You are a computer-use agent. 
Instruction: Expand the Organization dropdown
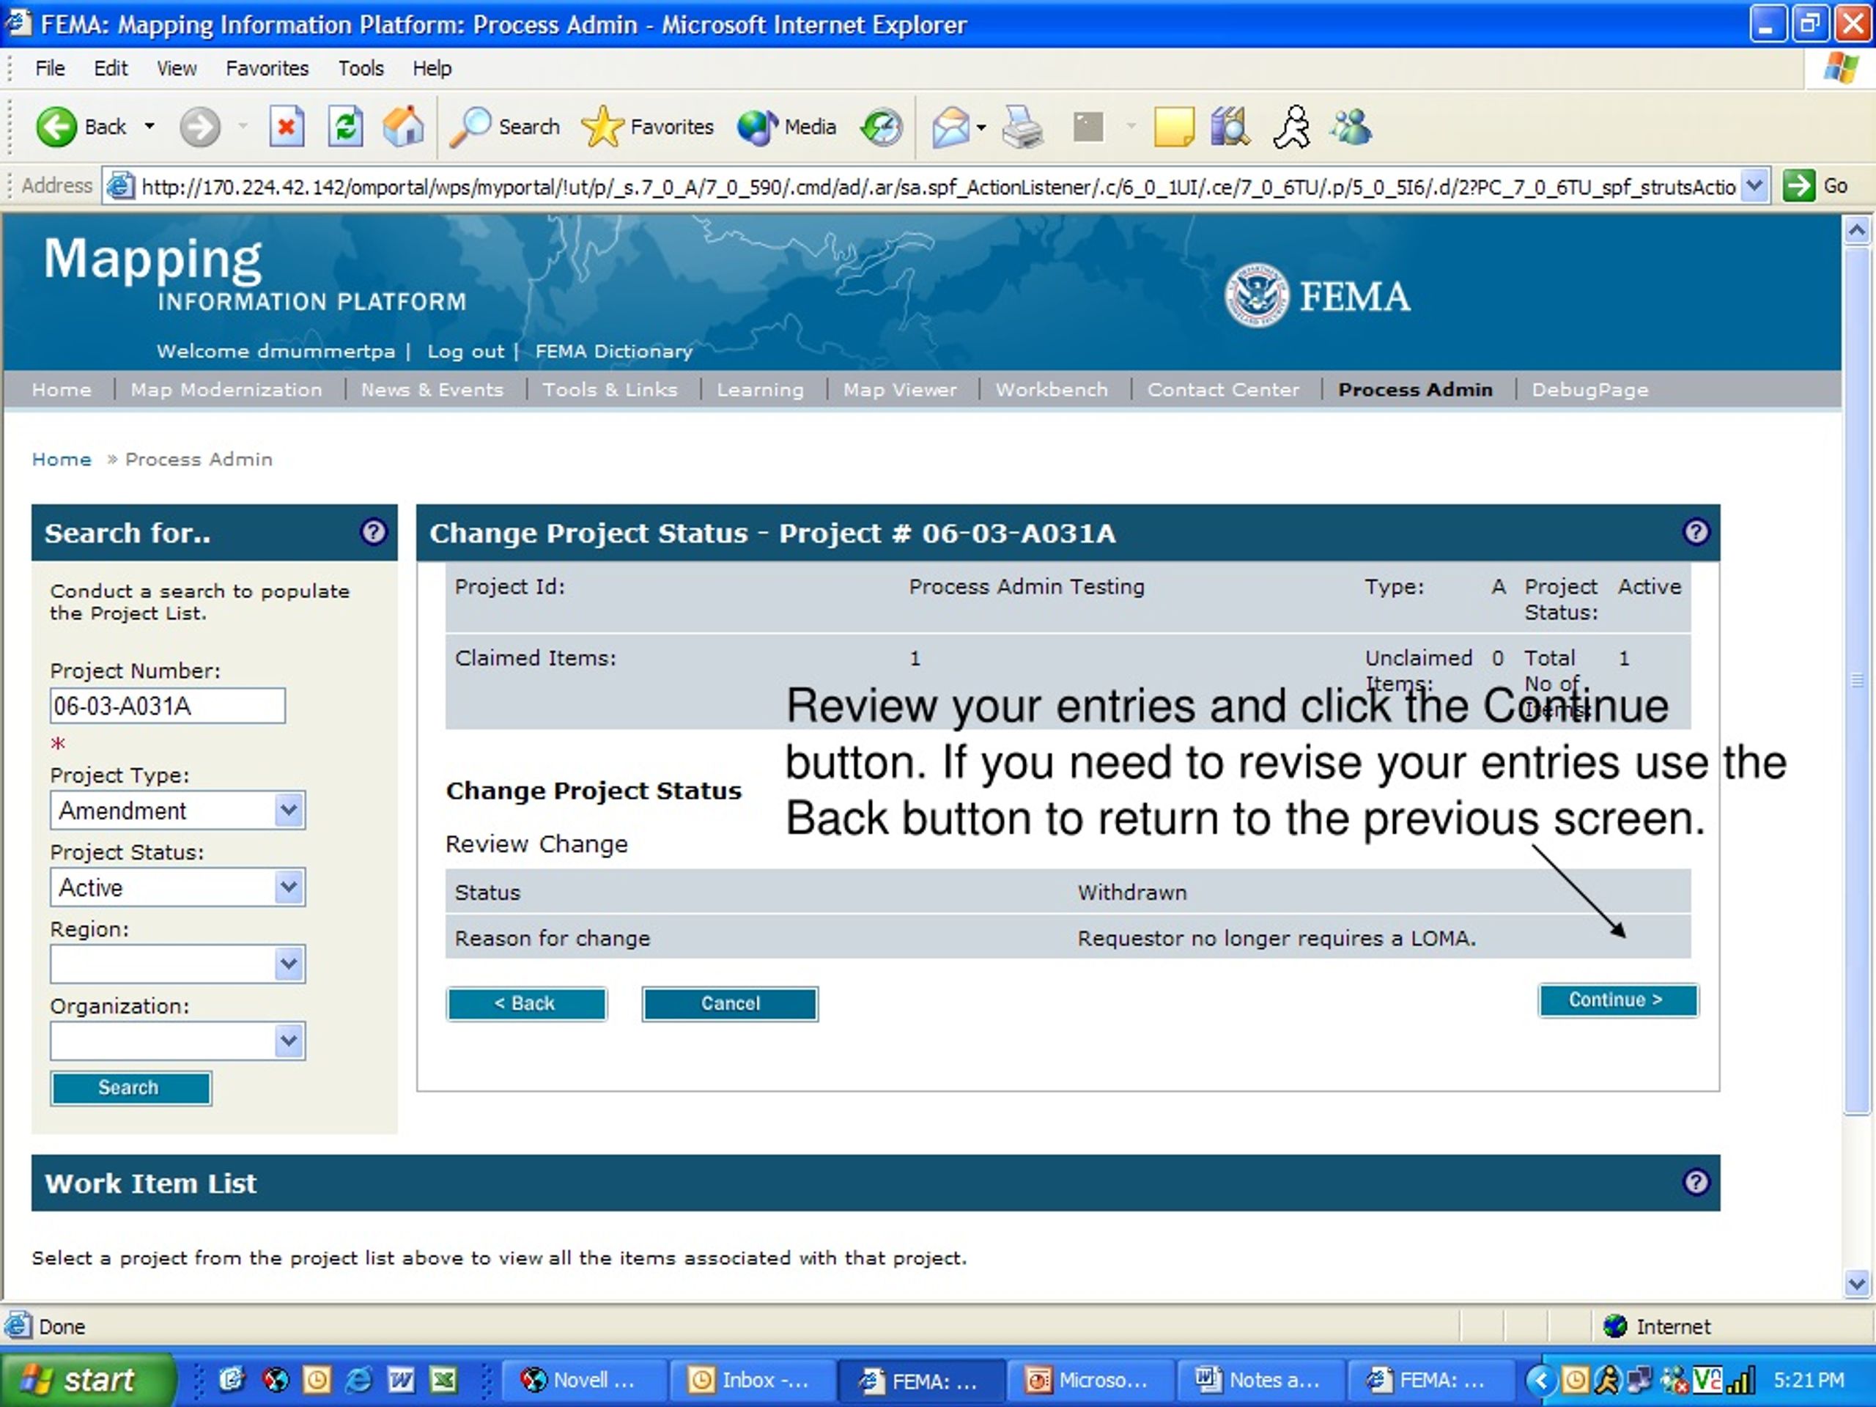288,1041
